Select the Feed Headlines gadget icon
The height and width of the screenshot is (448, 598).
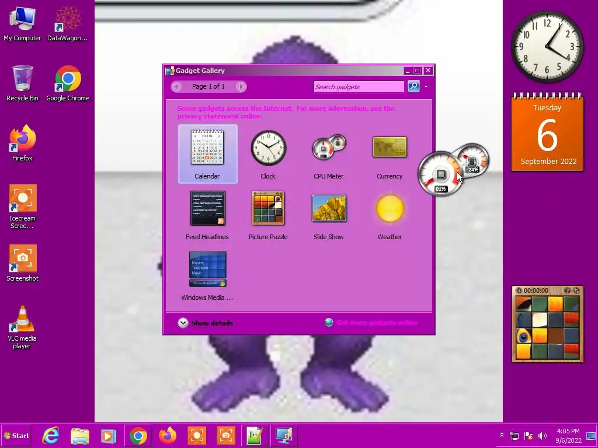(x=207, y=208)
